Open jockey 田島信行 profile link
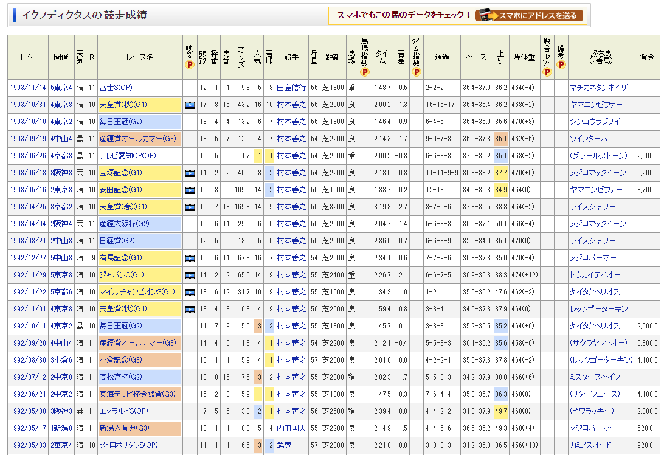Image resolution: width=664 pixels, height=455 pixels. point(291,88)
